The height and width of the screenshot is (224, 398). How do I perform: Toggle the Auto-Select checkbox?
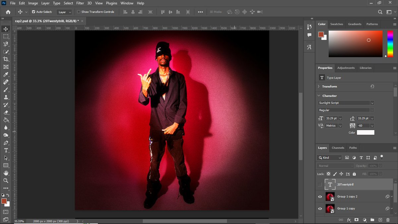(33, 12)
